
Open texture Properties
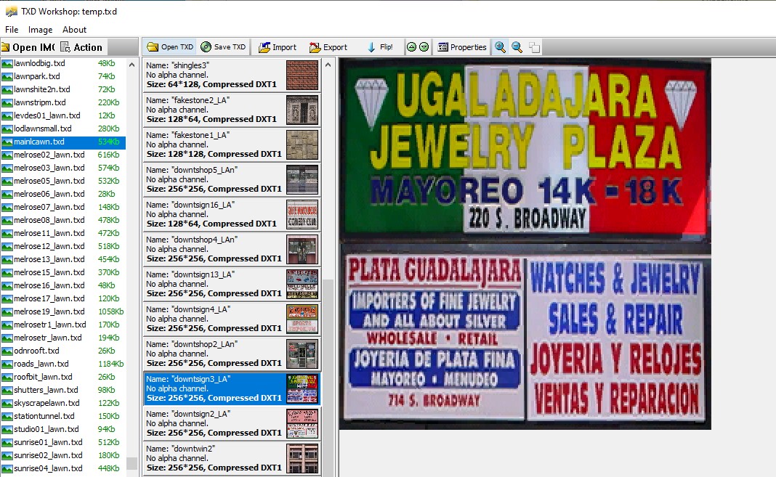462,47
